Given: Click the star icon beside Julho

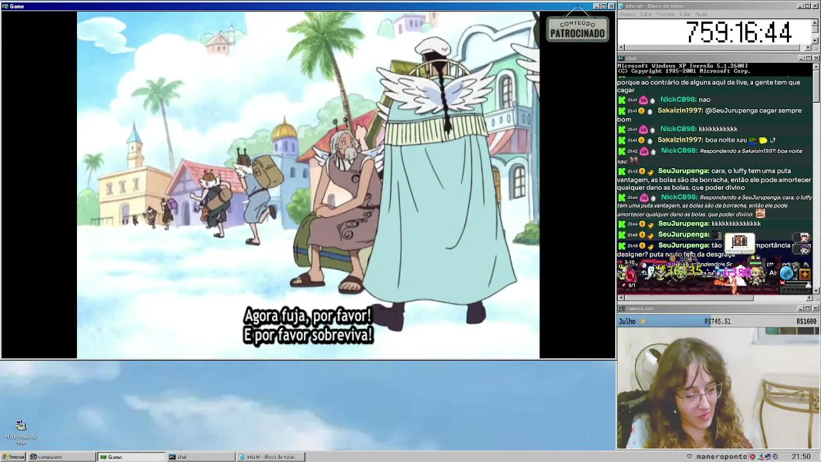Looking at the screenshot, I should [x=643, y=321].
